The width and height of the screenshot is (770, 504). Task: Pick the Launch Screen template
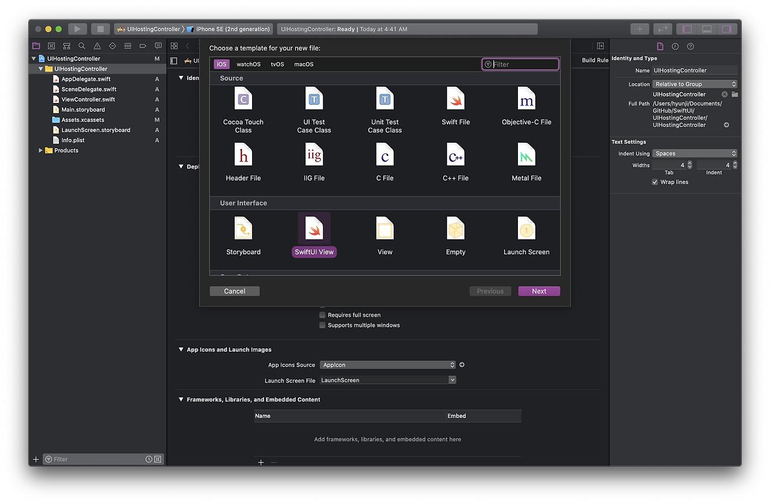tap(526, 236)
